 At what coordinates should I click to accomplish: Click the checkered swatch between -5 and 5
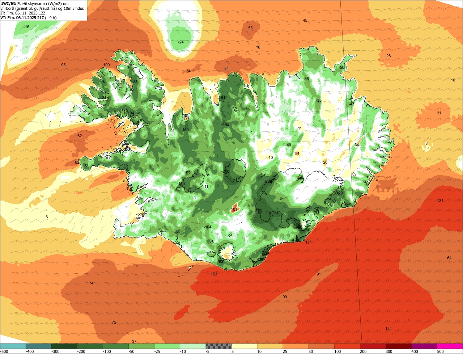[x=218, y=346]
